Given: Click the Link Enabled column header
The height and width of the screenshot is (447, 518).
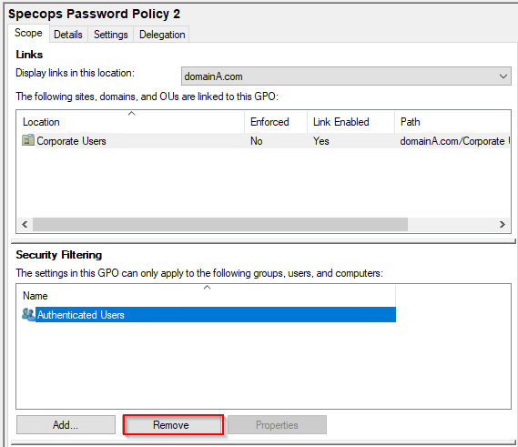Looking at the screenshot, I should click(x=350, y=122).
